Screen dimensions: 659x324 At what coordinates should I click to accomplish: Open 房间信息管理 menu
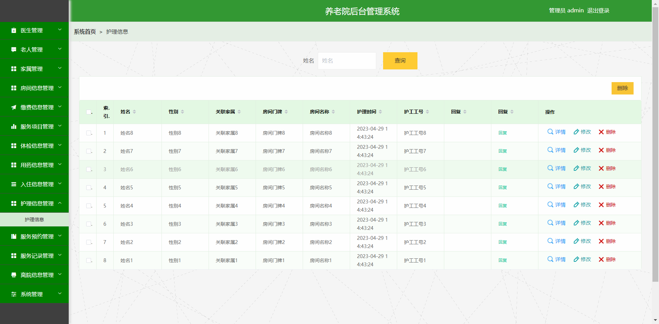(x=34, y=88)
